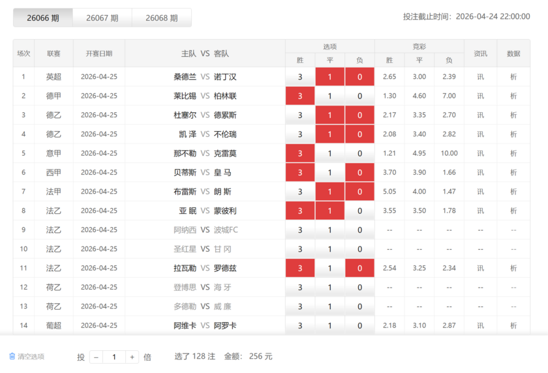
Task: Click the 选了 128 注 summary text
Action: (x=195, y=356)
